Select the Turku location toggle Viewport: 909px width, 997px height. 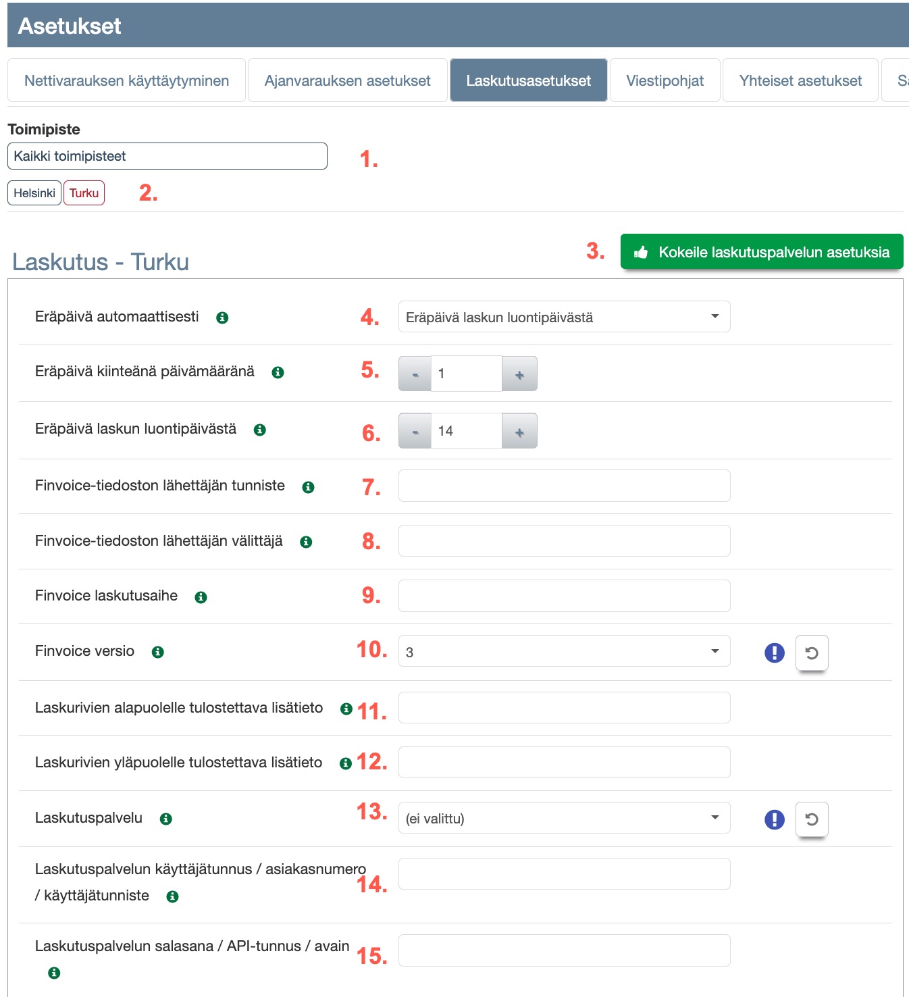[84, 193]
